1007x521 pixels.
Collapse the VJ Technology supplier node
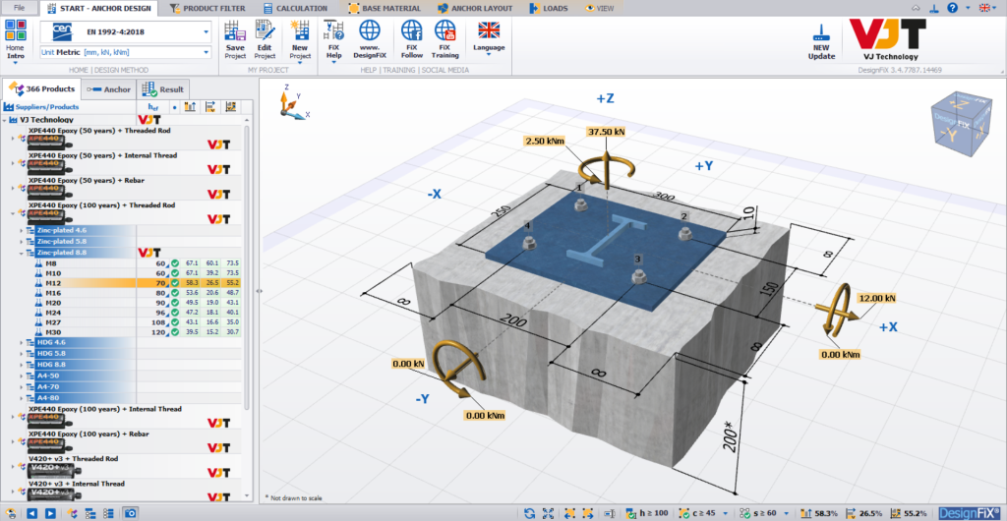5,120
